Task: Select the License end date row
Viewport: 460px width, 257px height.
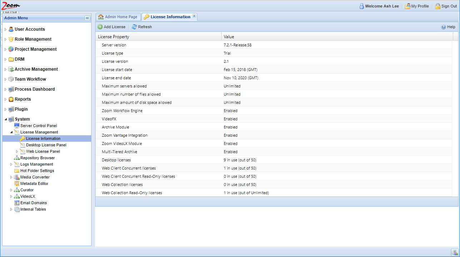Action: [x=274, y=78]
